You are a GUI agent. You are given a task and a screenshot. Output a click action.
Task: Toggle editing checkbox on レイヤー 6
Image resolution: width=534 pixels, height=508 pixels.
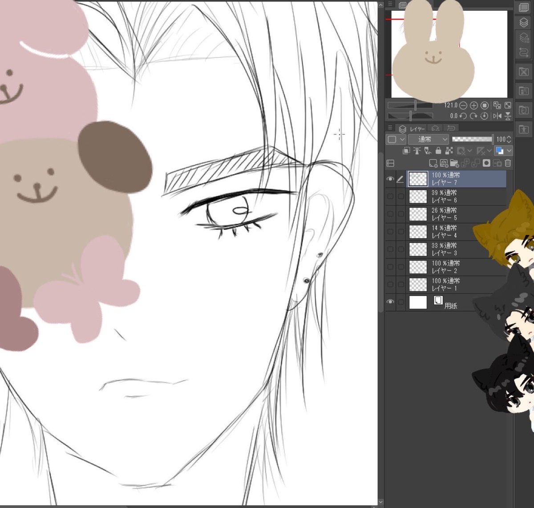(x=400, y=196)
